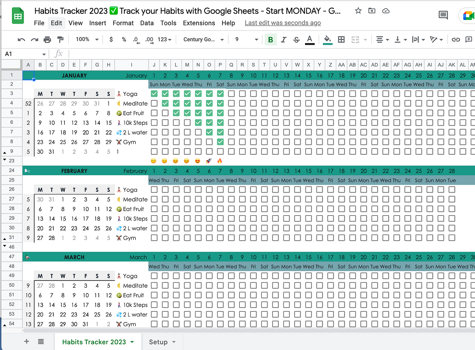The width and height of the screenshot is (475, 350).
Task: Apply strikethrough formatting
Action: pyautogui.click(x=297, y=39)
